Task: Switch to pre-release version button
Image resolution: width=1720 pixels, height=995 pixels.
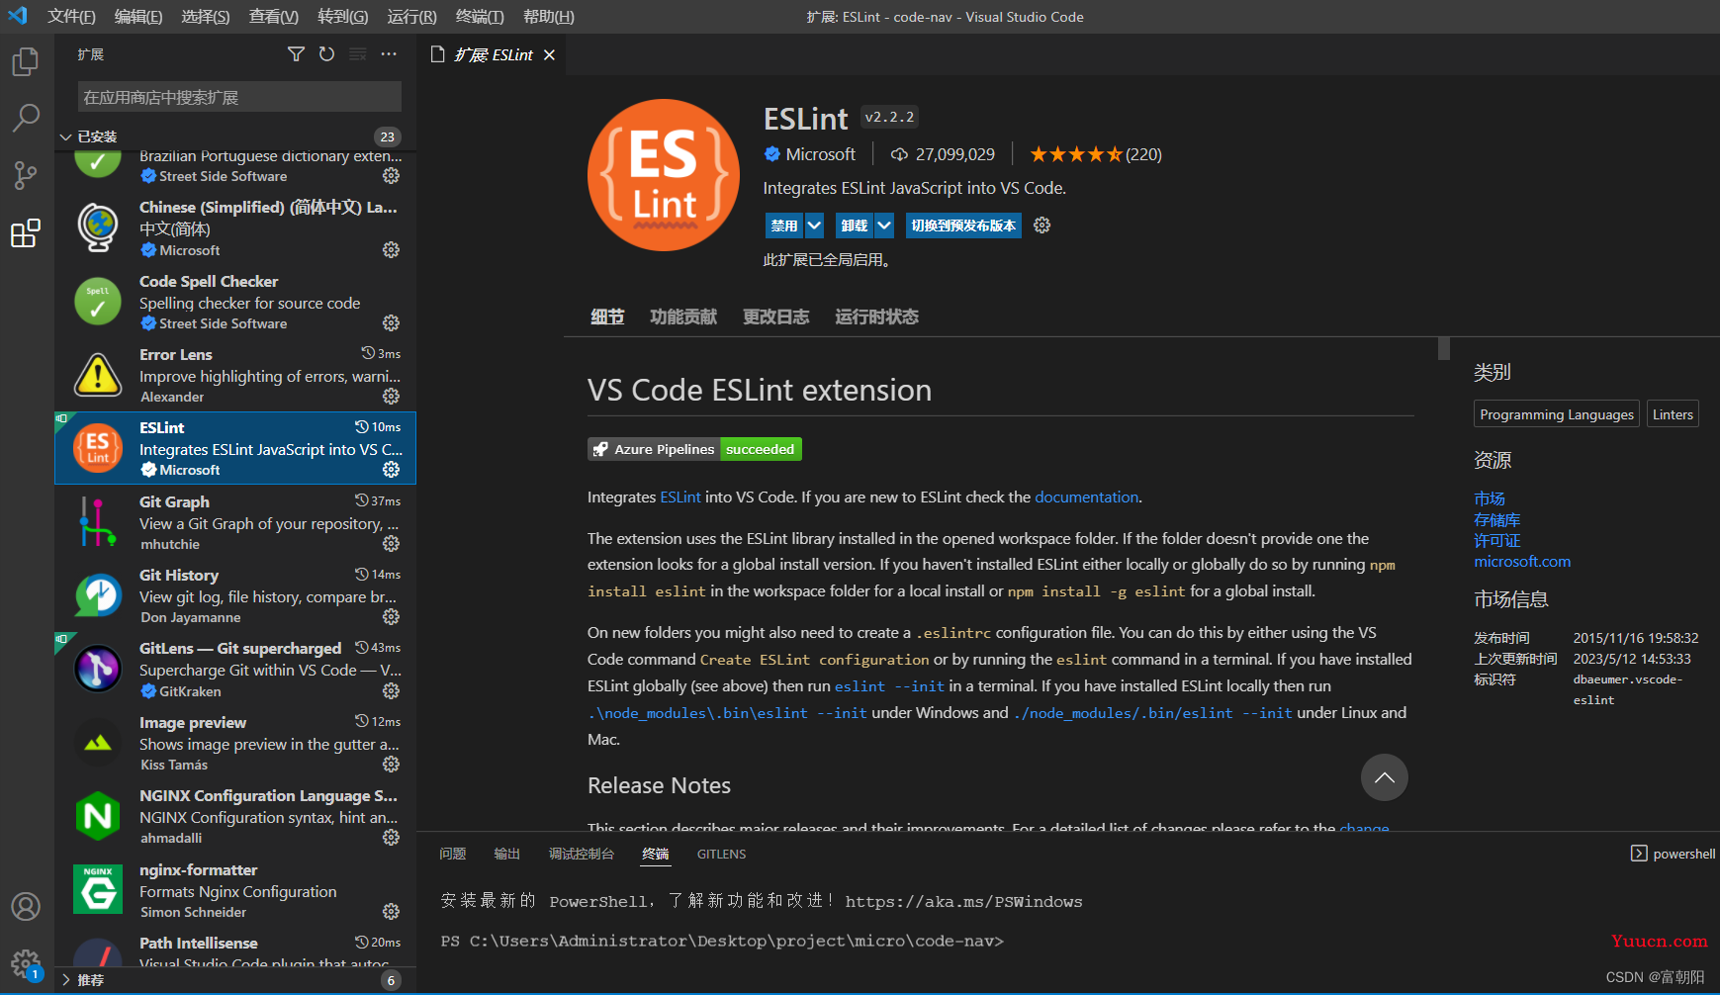Action: pyautogui.click(x=963, y=226)
